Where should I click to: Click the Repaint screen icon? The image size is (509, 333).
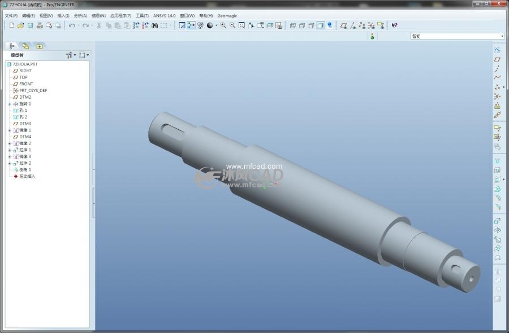click(182, 25)
